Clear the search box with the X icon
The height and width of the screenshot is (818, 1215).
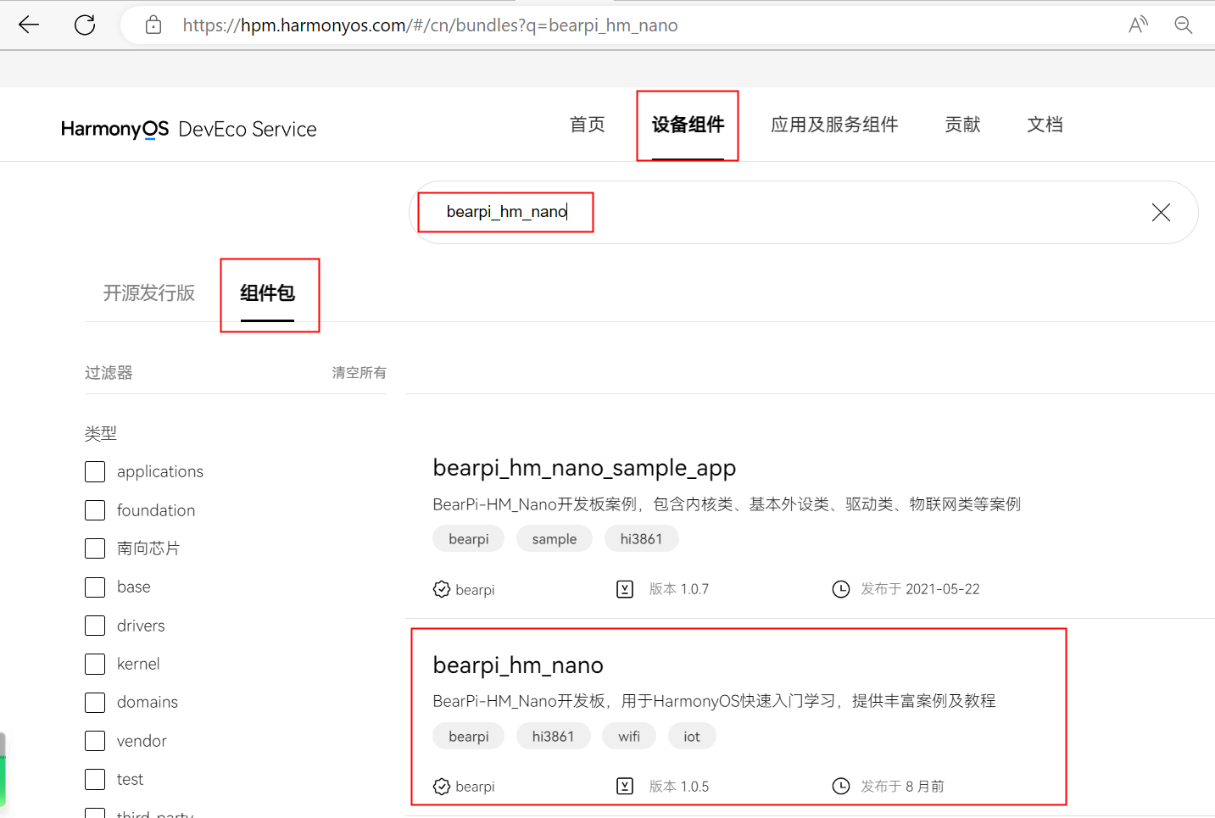click(x=1161, y=212)
